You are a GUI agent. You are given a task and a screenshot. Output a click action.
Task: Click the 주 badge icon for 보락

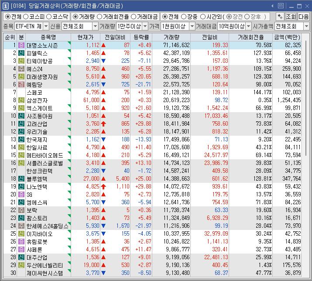pos(21,210)
